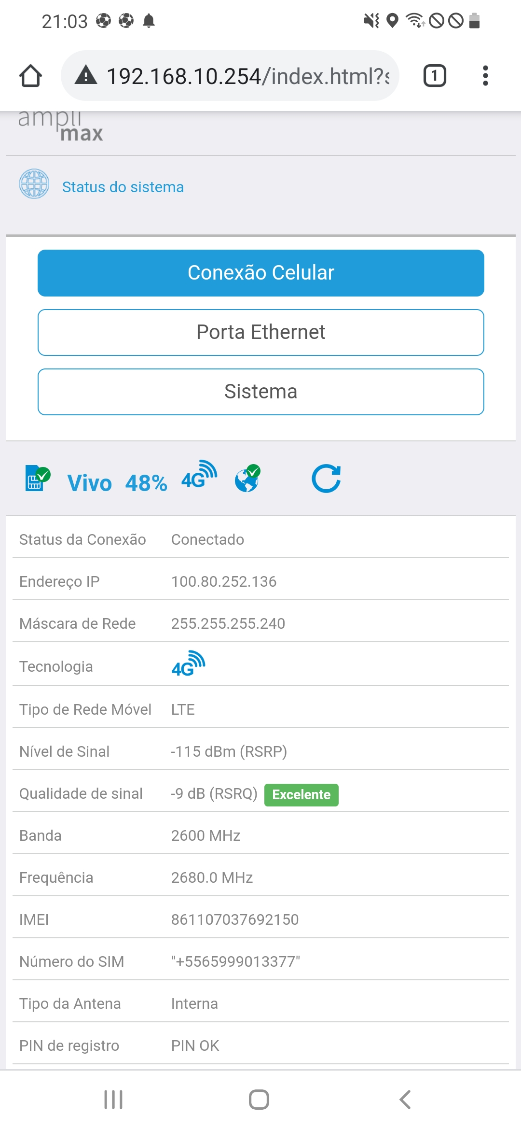The height and width of the screenshot is (1130, 521).
Task: Tap the Android back navigation button
Action: tap(405, 1100)
